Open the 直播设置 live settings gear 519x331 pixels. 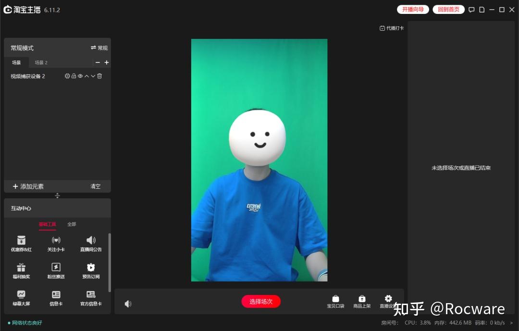(x=388, y=302)
